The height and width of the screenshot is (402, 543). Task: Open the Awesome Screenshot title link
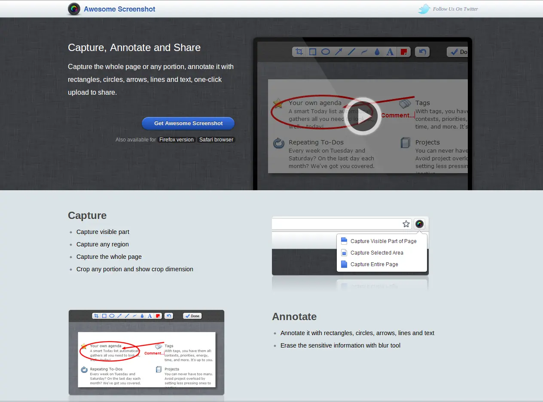click(x=119, y=9)
